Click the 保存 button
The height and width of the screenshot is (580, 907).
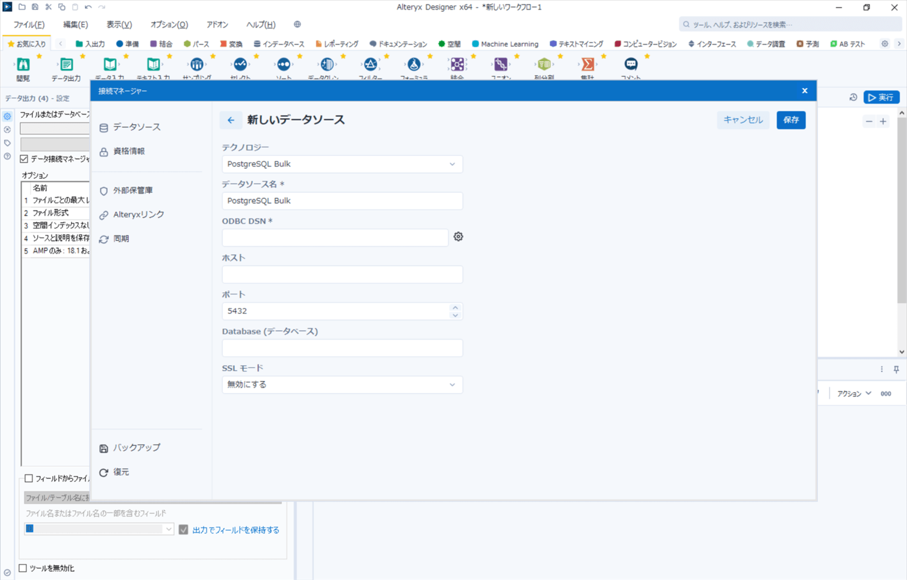tap(791, 120)
